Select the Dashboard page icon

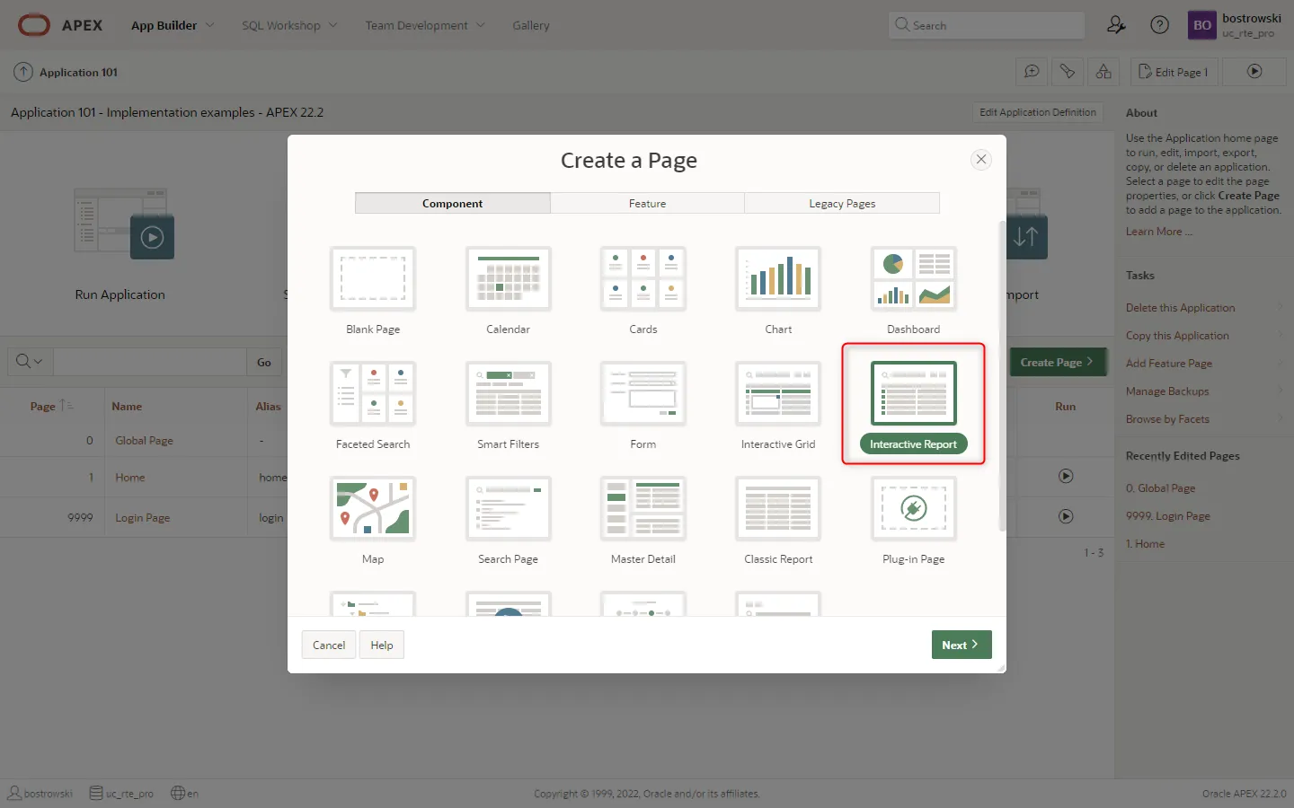tap(913, 279)
